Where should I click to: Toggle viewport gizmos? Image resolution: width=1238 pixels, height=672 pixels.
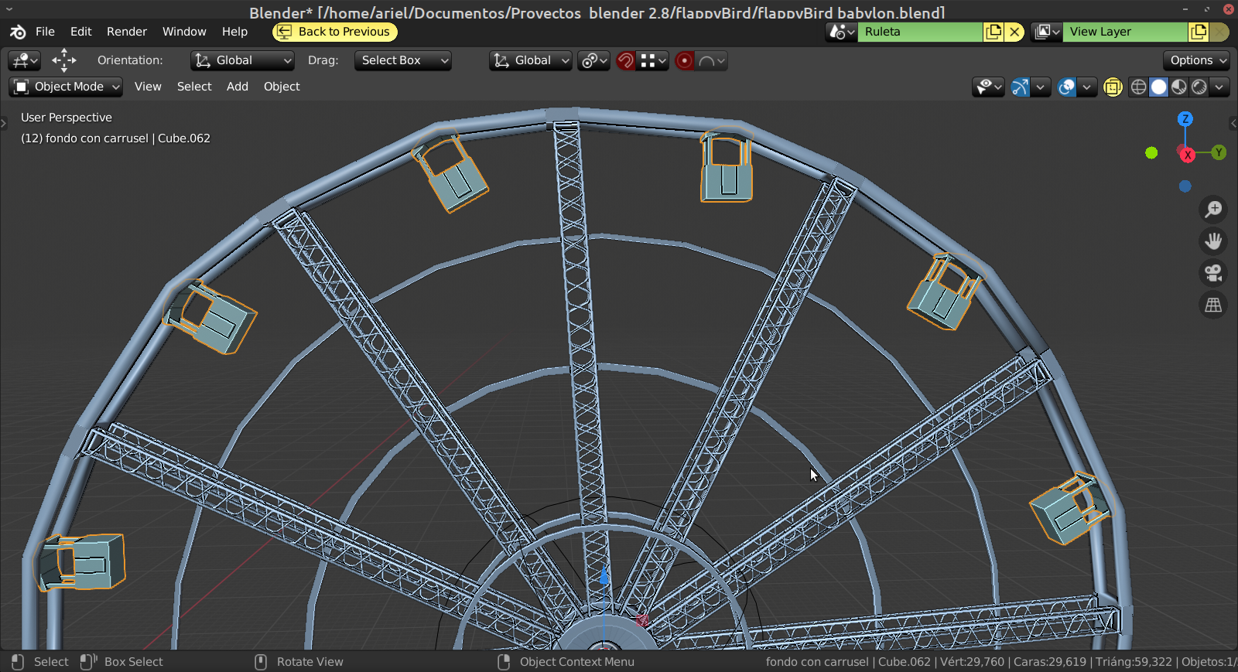pos(1021,87)
